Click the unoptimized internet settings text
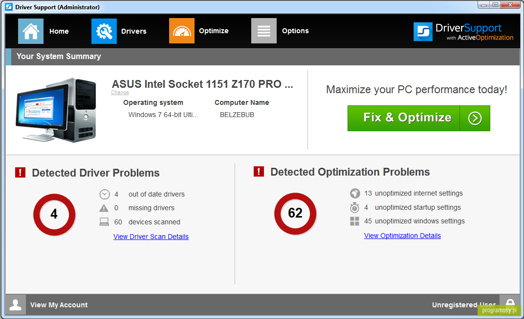Screen dimensions: 524x319 [419, 193]
